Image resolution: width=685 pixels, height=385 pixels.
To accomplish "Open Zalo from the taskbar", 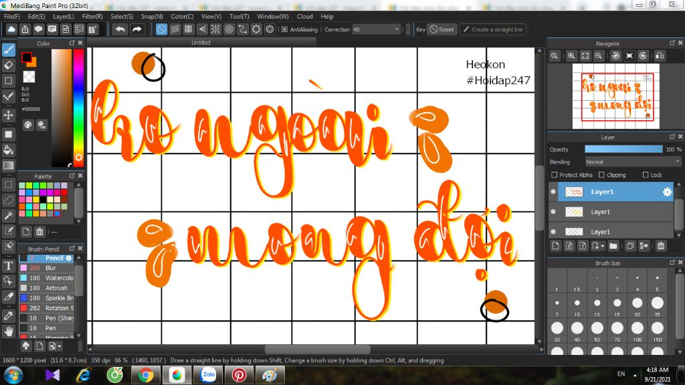I will coord(209,375).
